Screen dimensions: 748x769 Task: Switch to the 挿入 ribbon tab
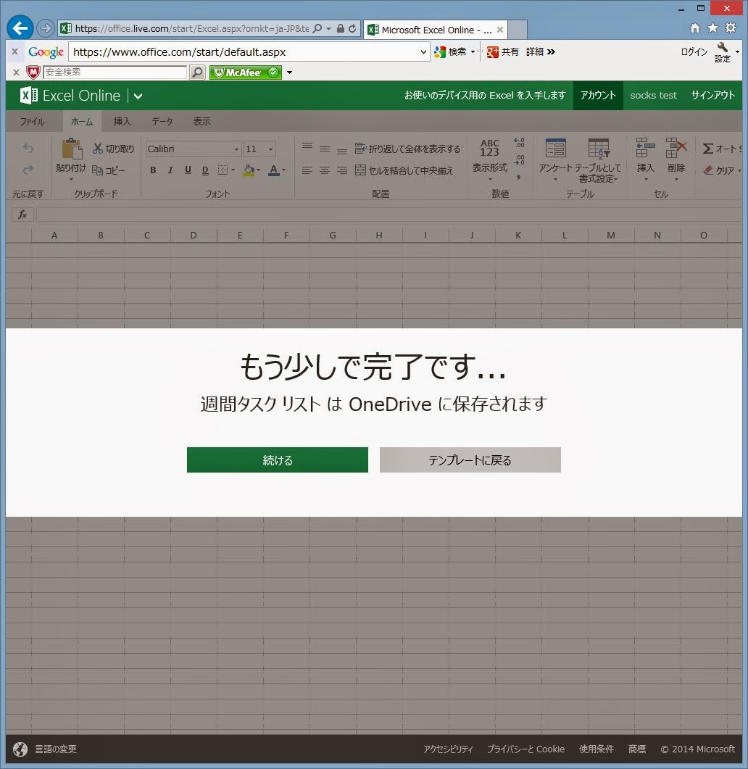point(122,121)
